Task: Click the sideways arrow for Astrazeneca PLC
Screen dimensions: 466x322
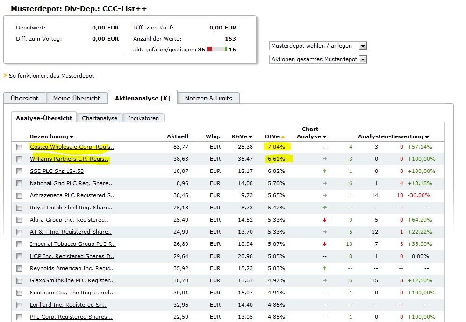Action: click(325, 195)
